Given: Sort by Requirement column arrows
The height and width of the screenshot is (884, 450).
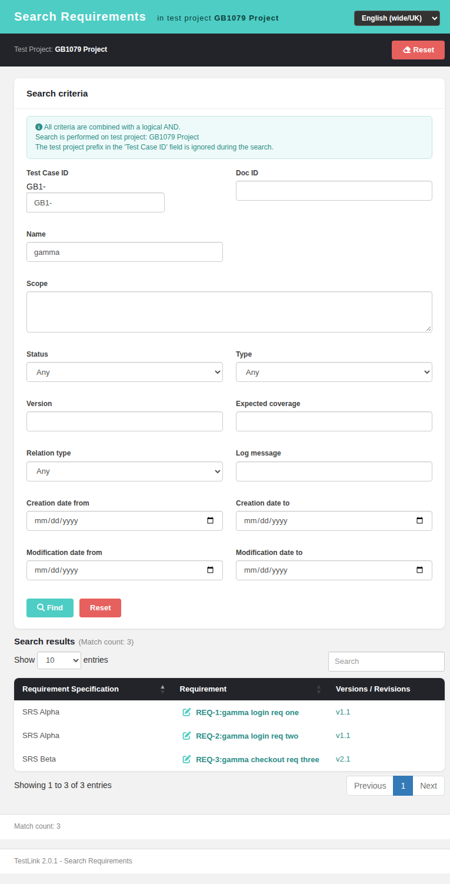Looking at the screenshot, I should pos(319,689).
